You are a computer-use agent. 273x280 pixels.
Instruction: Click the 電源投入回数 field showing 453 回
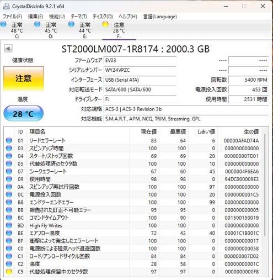(248, 89)
